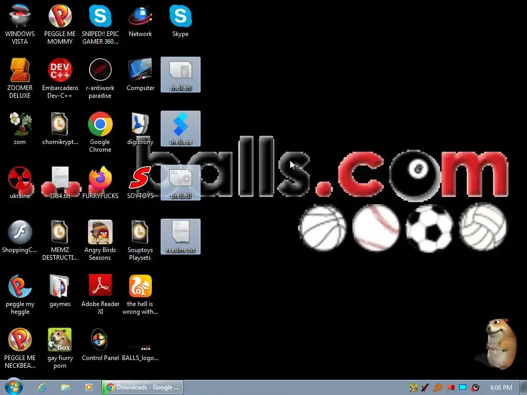Switch to Downloads - Google Chrome taskbar button

click(143, 387)
